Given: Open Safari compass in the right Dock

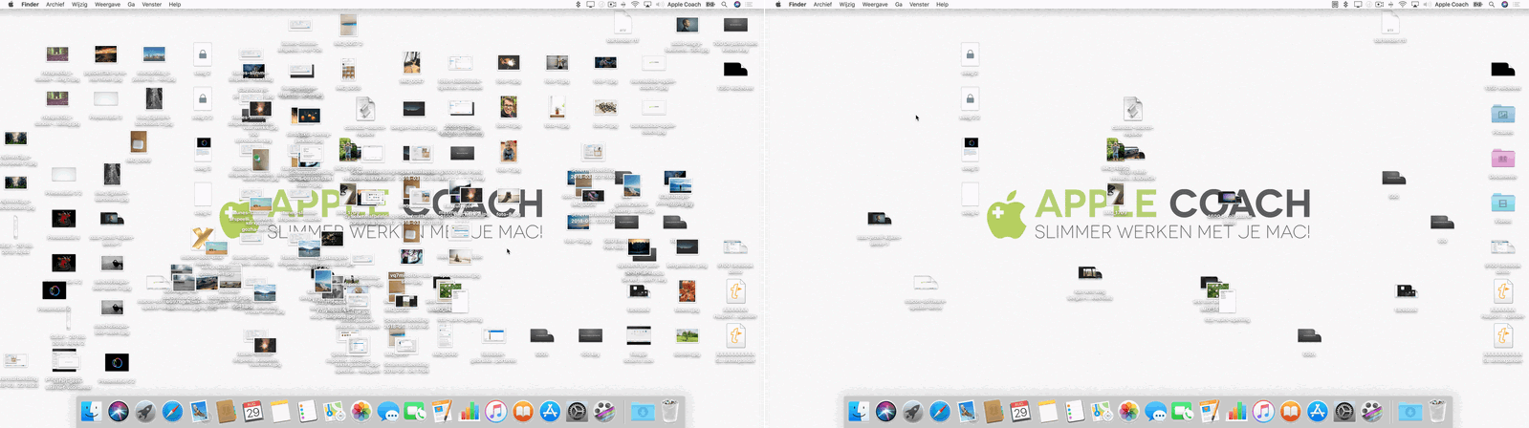Looking at the screenshot, I should click(940, 412).
